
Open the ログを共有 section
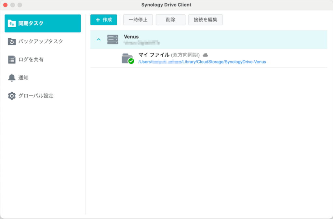[x=43, y=60]
